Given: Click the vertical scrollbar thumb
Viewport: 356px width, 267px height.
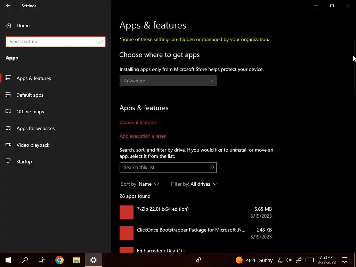Looking at the screenshot, I should click(355, 67).
